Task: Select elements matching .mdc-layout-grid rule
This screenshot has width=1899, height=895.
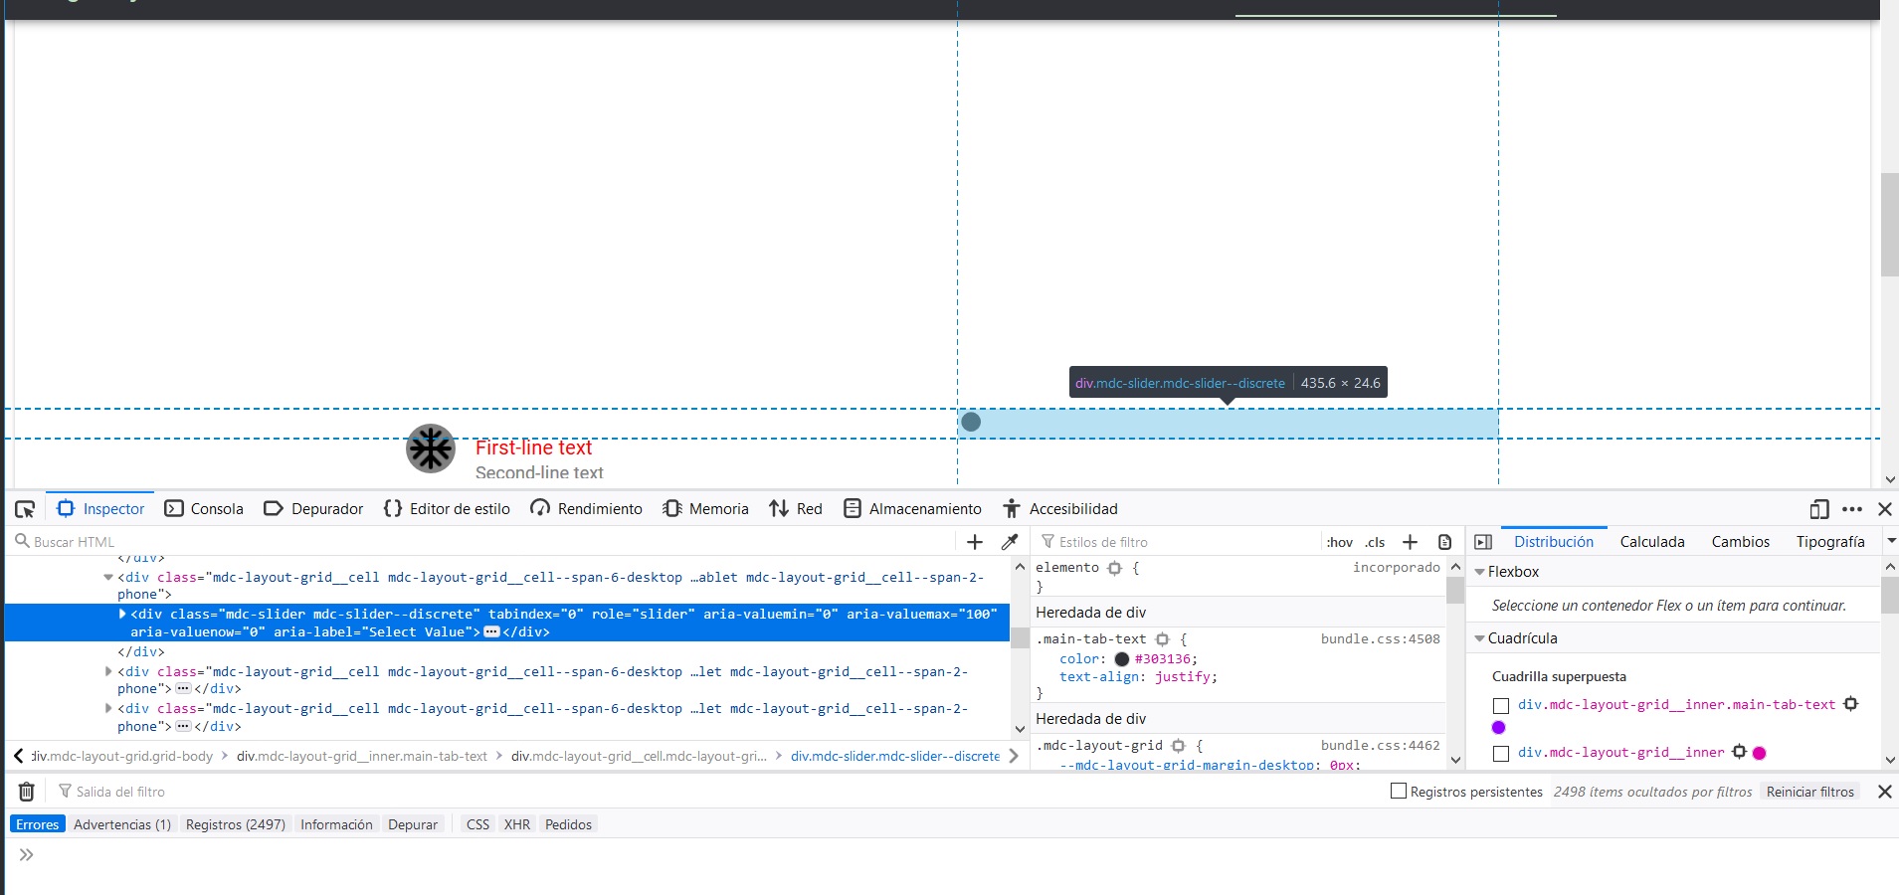Action: point(1178,746)
